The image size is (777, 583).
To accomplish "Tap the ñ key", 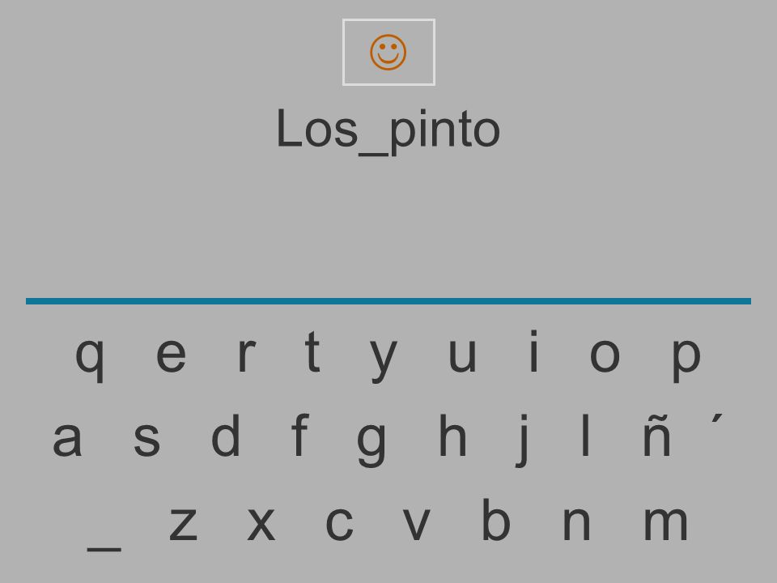I will click(x=656, y=437).
